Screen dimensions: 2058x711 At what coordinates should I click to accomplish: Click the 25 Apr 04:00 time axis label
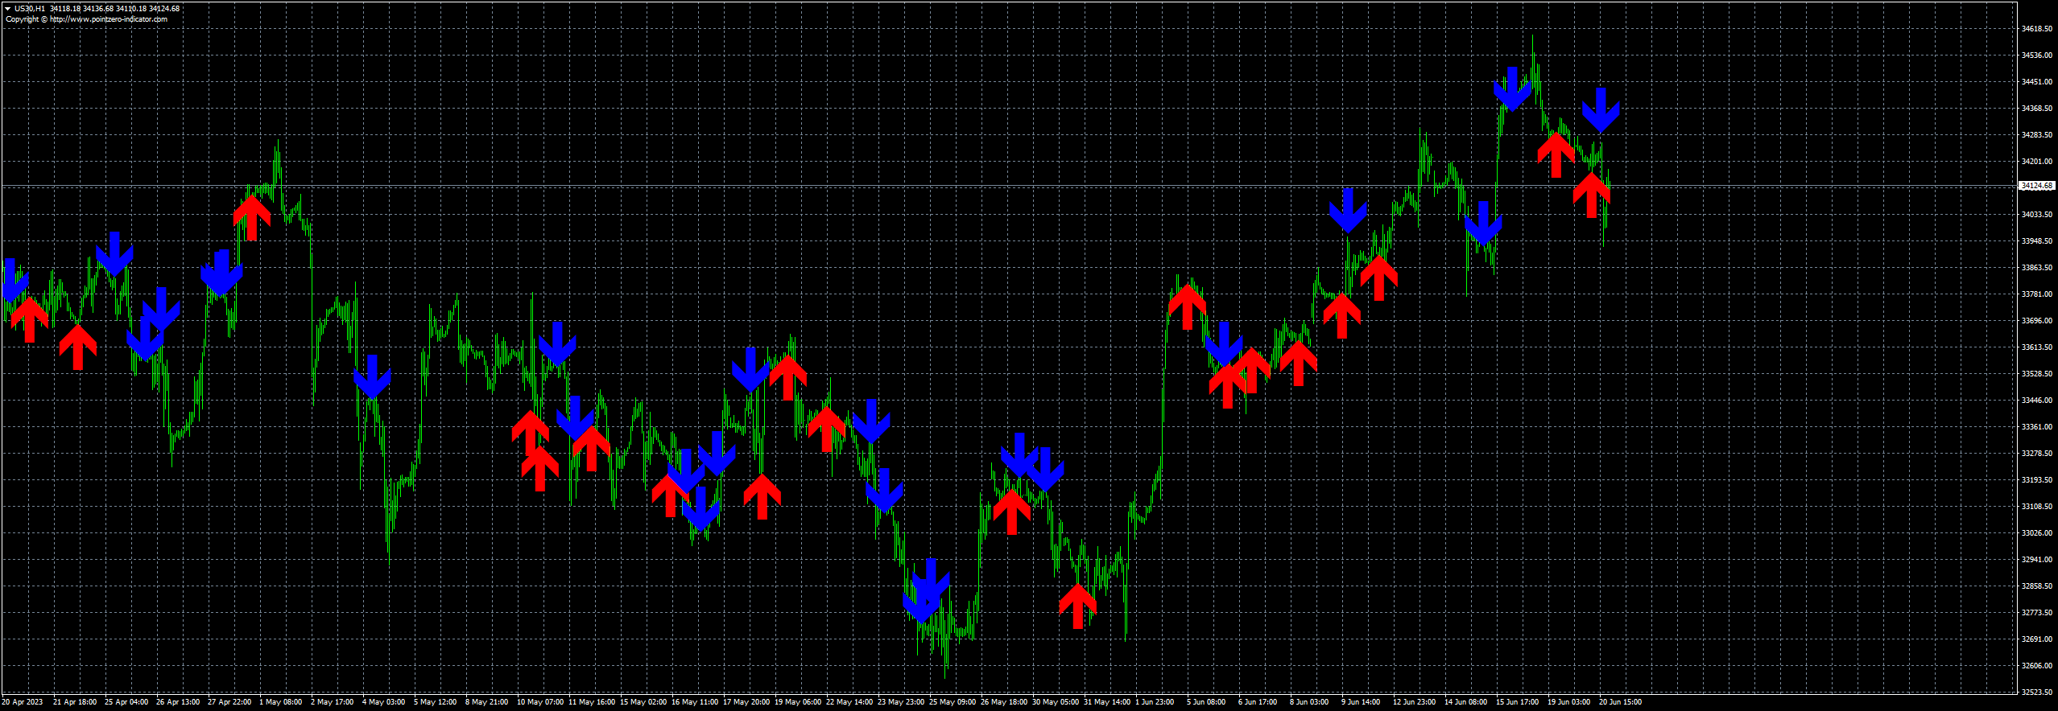[x=126, y=702]
